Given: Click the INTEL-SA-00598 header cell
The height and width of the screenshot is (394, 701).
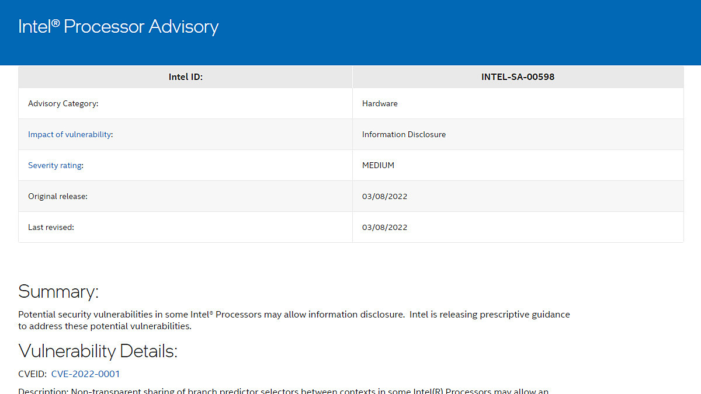Looking at the screenshot, I should 518,77.
